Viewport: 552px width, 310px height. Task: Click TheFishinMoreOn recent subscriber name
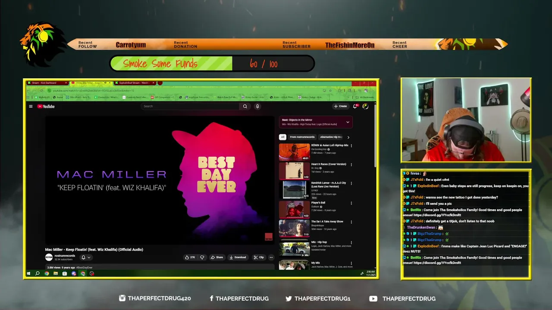point(350,45)
